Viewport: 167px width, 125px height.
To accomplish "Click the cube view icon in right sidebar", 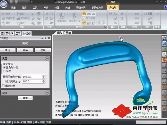I will point(164,38).
